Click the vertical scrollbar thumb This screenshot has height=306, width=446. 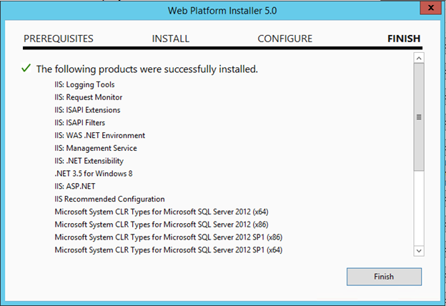point(419,117)
